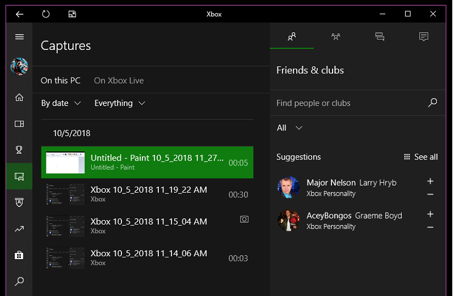Open the By date sort dropdown

click(x=61, y=103)
